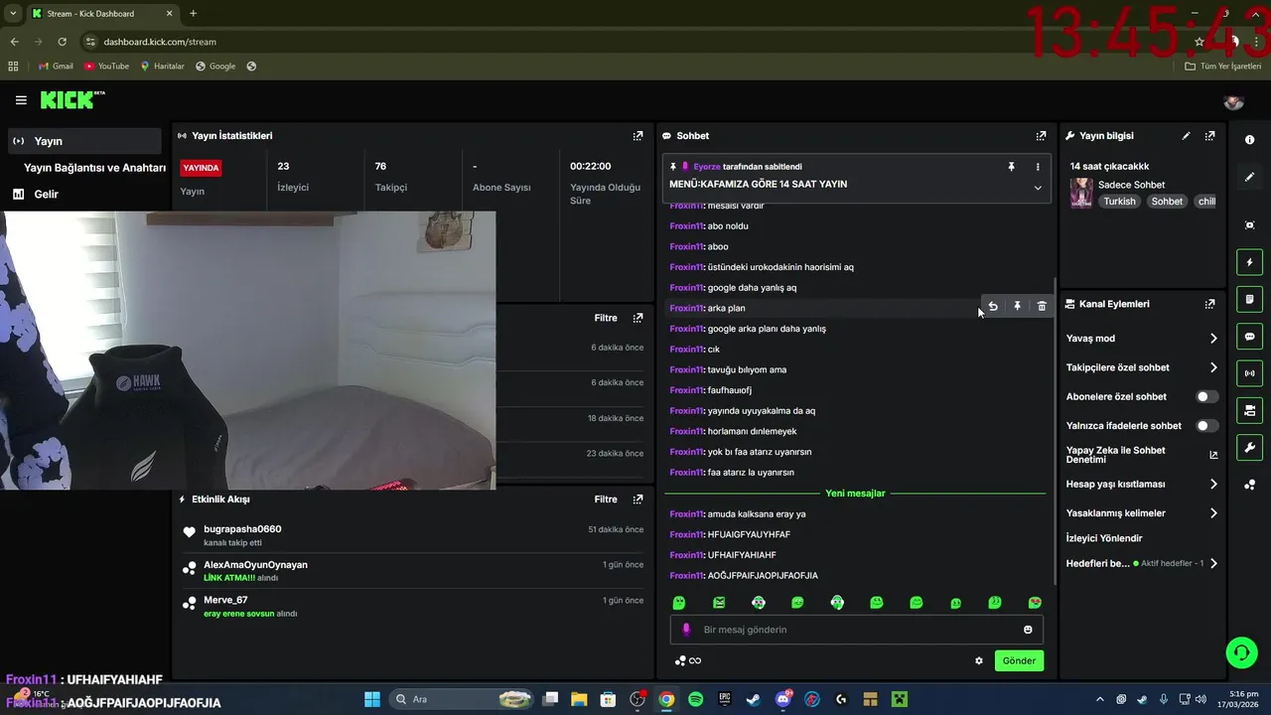This screenshot has width=1271, height=715.
Task: Toggle the camera preview panel icon in sidebar
Action: [1249, 410]
